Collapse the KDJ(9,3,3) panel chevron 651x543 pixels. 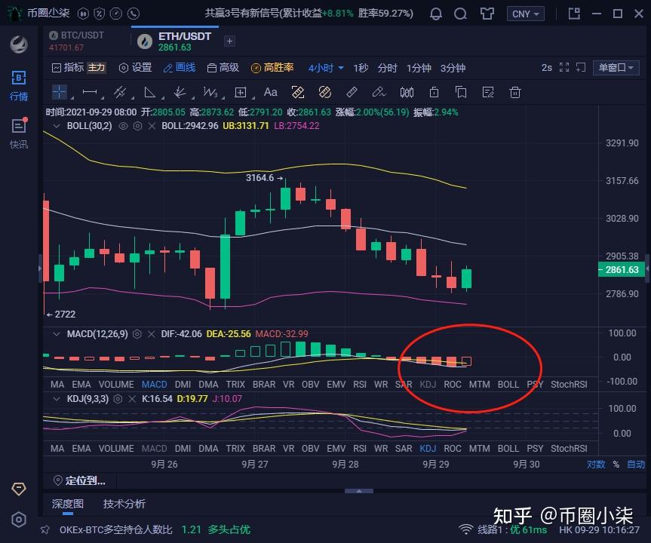pos(57,399)
